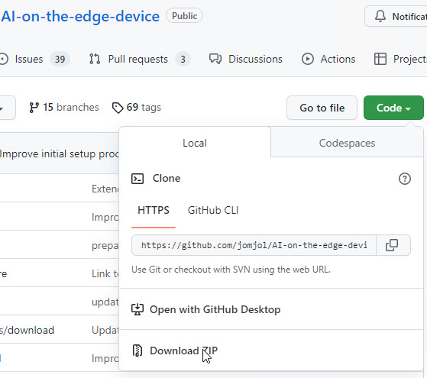Click the GitHub Desktop download icon

click(137, 309)
